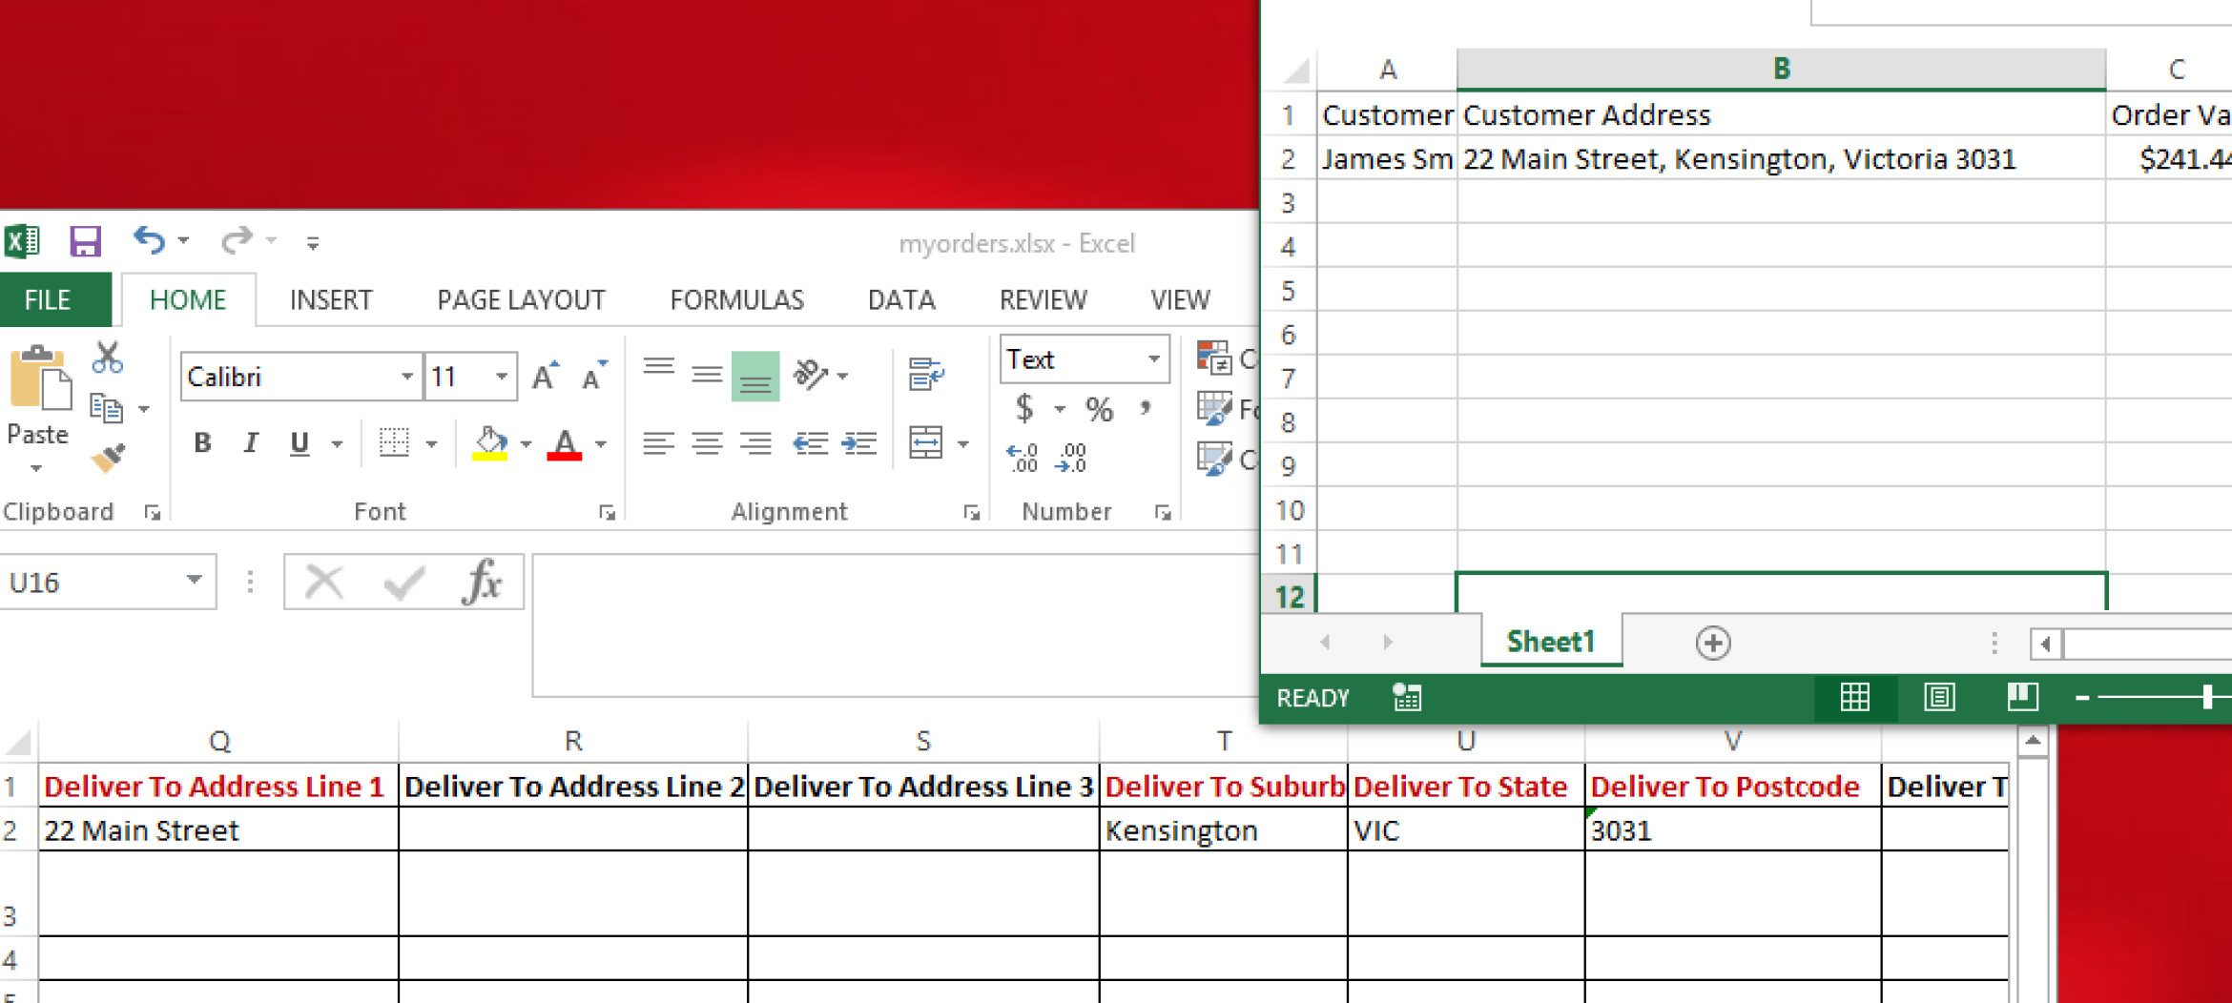Apply Percent Style format
The width and height of the screenshot is (2232, 1003).
point(1099,410)
